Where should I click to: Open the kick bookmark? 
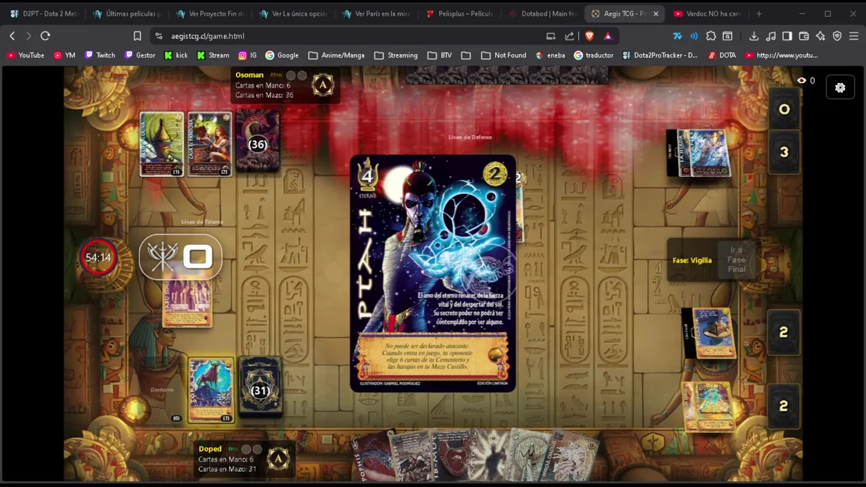(x=176, y=55)
